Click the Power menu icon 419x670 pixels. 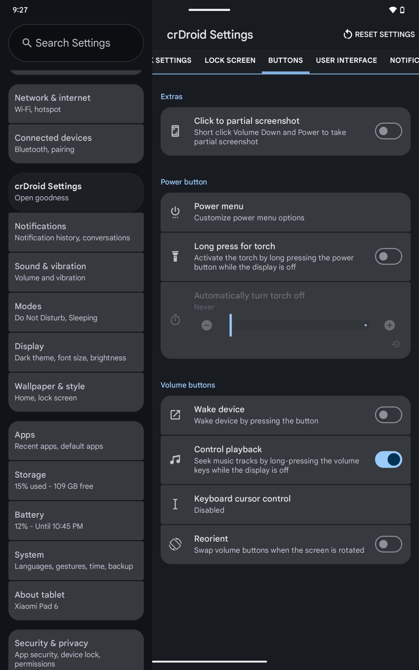pyautogui.click(x=175, y=212)
